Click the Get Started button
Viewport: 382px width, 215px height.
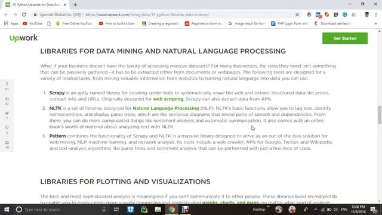345,38
